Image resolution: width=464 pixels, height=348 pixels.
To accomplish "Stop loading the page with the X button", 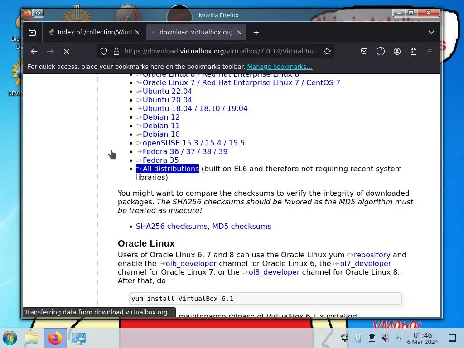I will (67, 52).
